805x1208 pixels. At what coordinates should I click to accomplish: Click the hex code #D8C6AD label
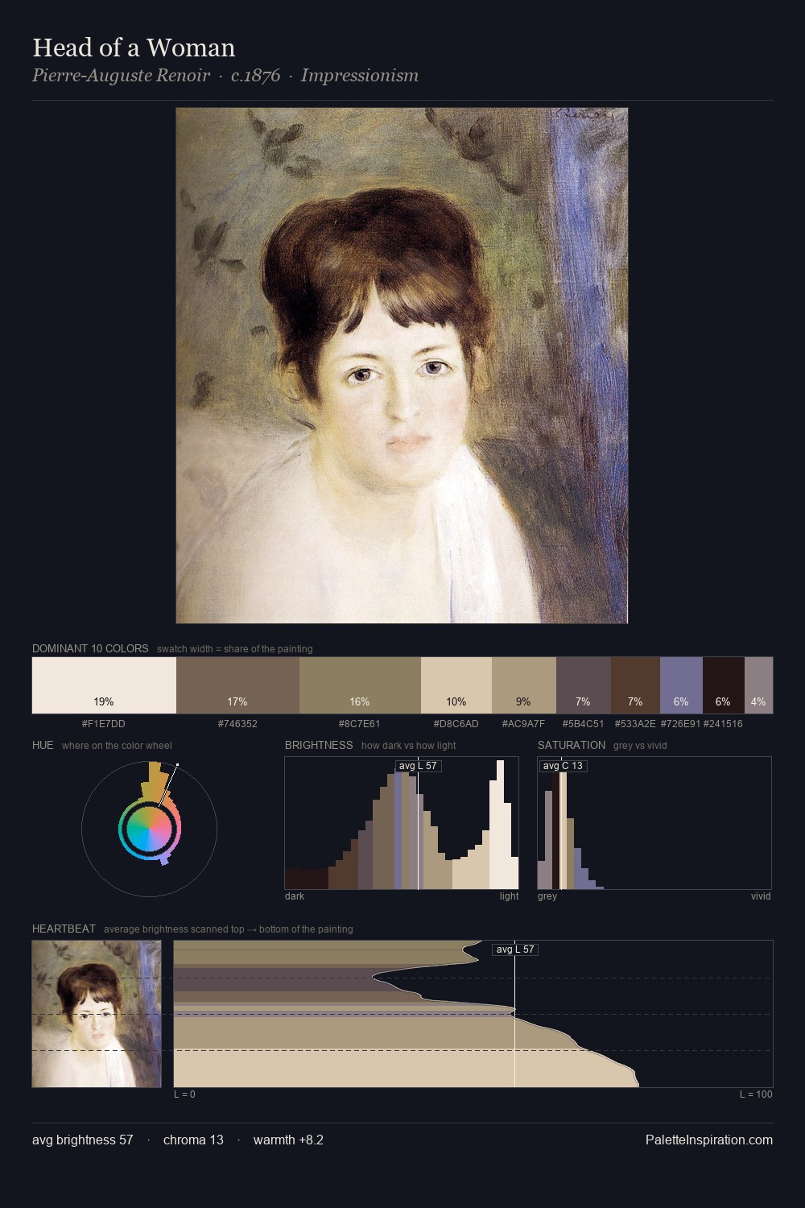pyautogui.click(x=456, y=723)
